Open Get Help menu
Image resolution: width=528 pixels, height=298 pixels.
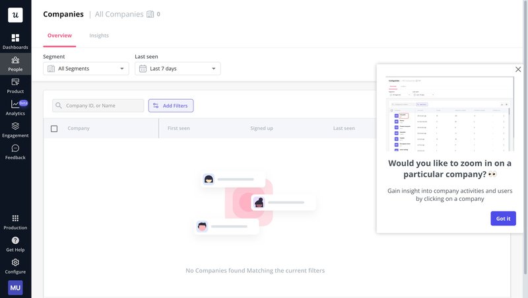pos(15,244)
